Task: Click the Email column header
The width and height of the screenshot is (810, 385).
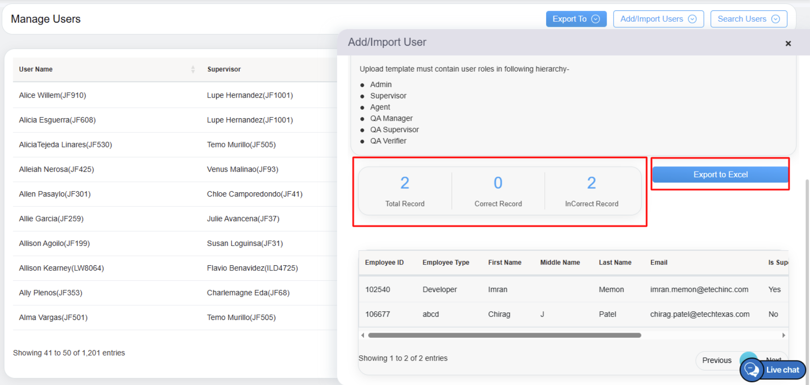Action: (658, 262)
